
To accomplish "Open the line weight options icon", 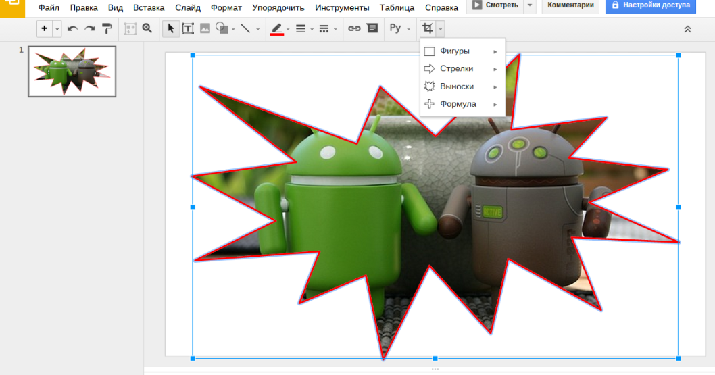I will tap(301, 28).
